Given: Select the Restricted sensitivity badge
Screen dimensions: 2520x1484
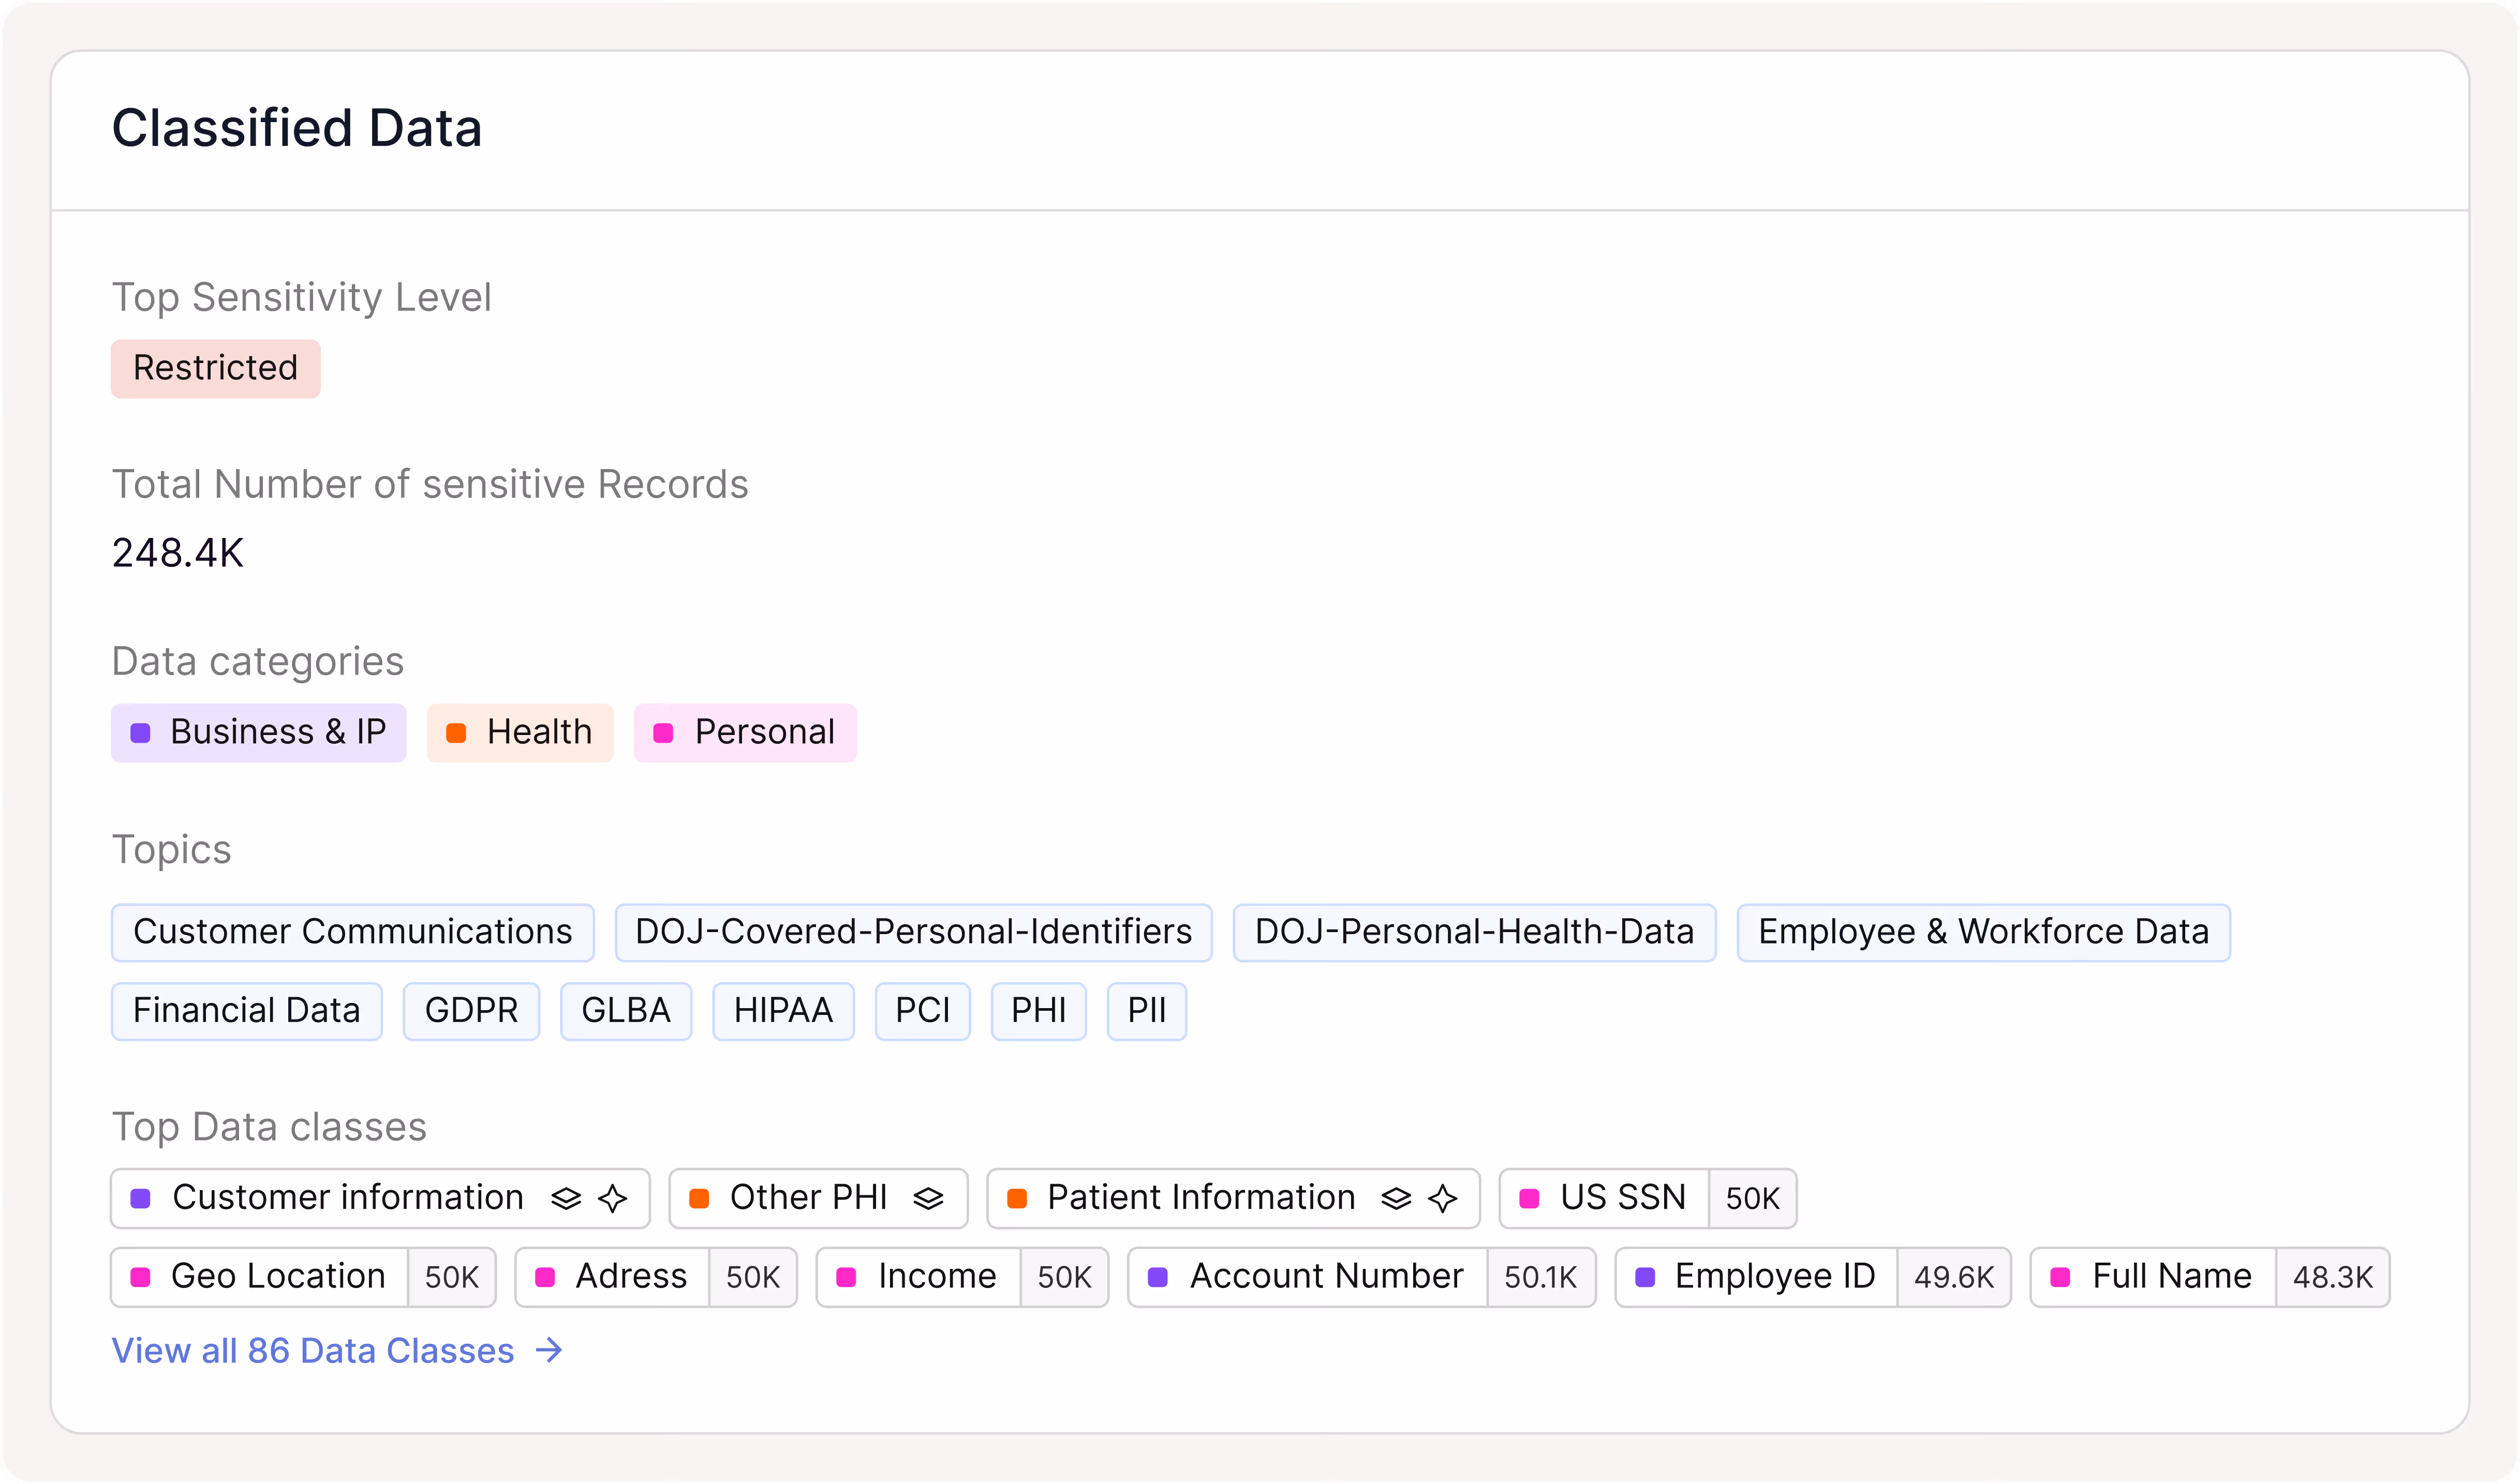Looking at the screenshot, I should click(215, 368).
